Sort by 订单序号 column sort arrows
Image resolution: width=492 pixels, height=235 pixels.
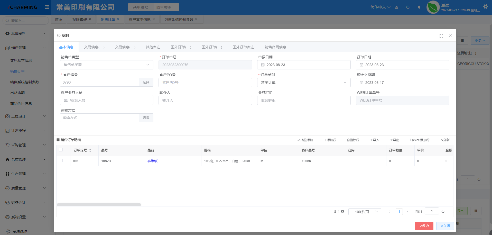[90, 150]
